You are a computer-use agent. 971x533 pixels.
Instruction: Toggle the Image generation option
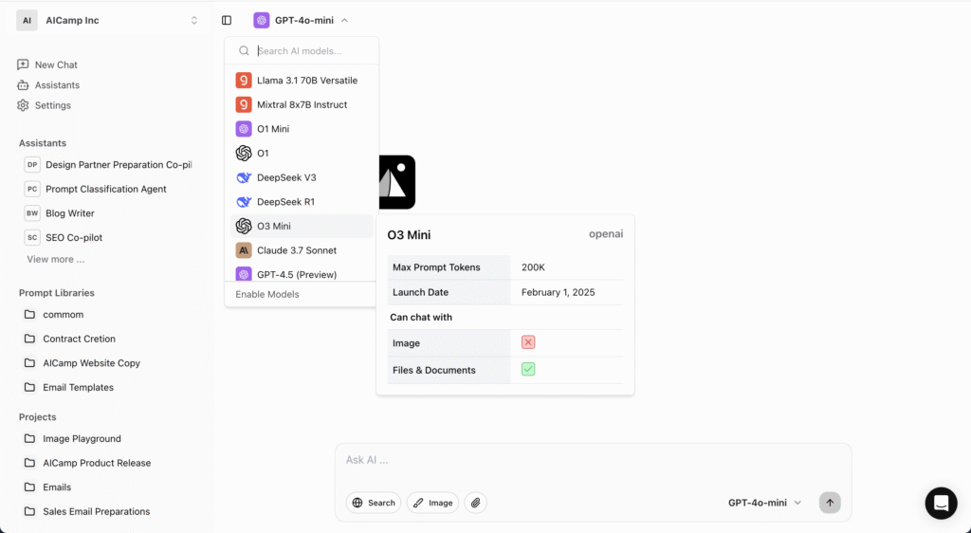click(432, 503)
